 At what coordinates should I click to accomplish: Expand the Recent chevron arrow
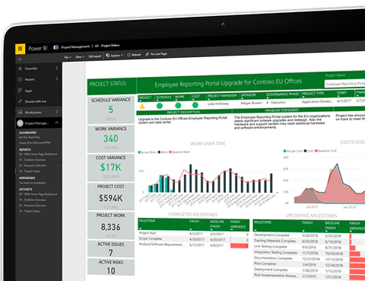(x=56, y=79)
